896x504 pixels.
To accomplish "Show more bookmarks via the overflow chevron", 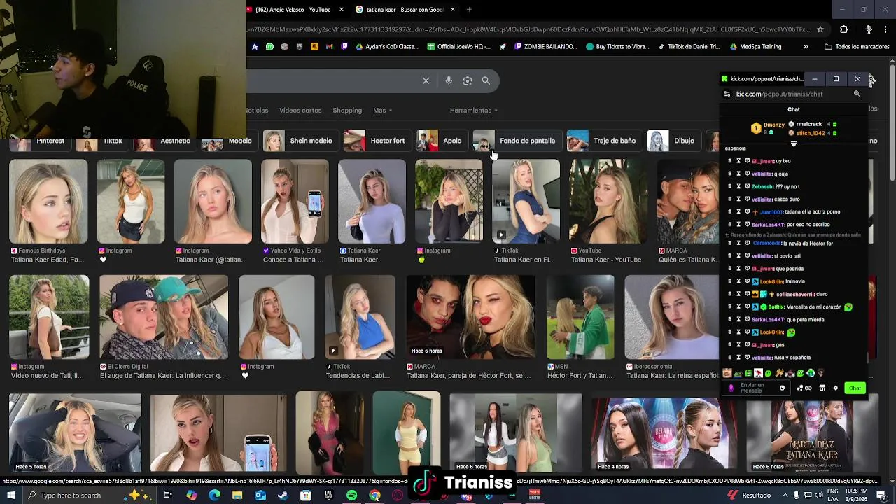I will pos(806,47).
